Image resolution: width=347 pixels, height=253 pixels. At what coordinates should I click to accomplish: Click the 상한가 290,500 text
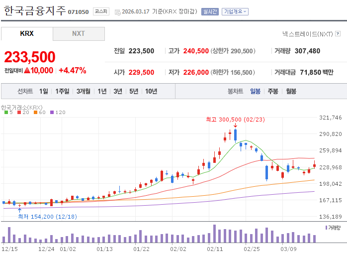pyautogui.click(x=233, y=51)
